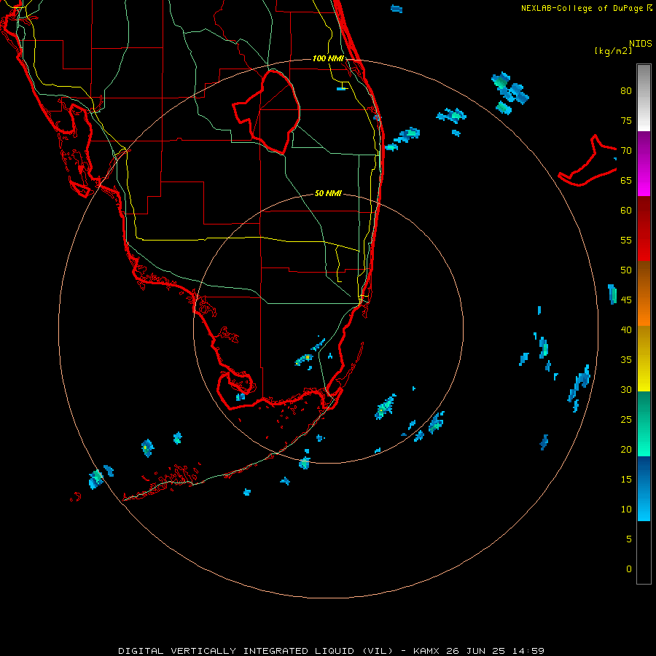656x656 pixels.
Task: Select the 50 NMI range ring label
Action: [328, 193]
